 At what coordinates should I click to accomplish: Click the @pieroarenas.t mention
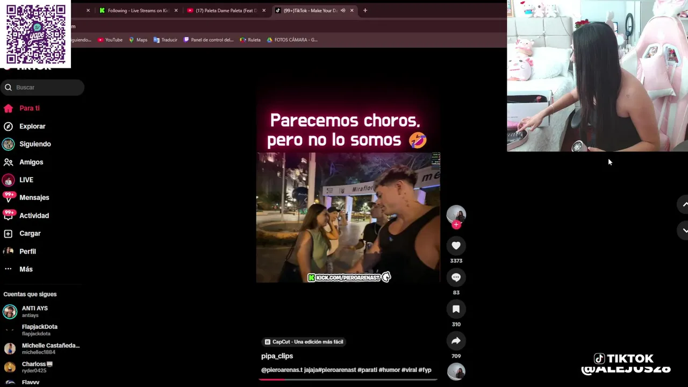click(x=282, y=370)
